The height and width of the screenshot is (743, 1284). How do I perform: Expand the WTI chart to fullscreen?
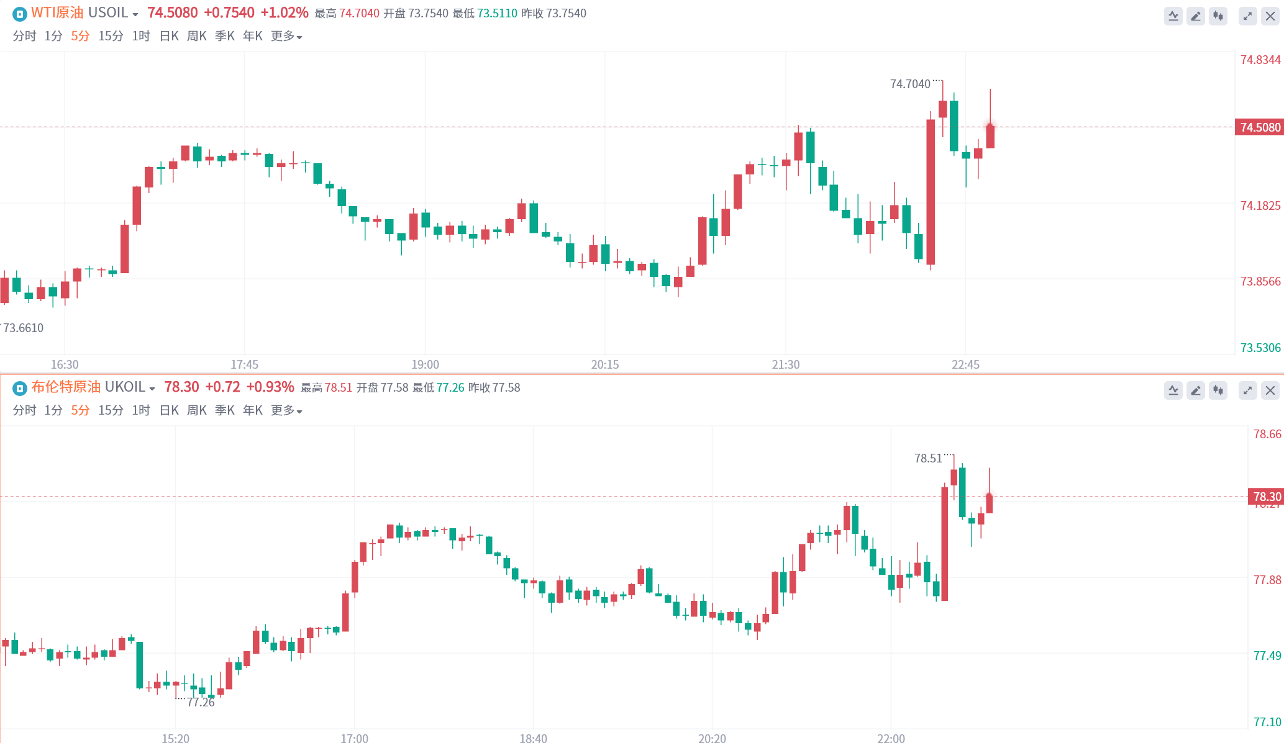tap(1247, 16)
